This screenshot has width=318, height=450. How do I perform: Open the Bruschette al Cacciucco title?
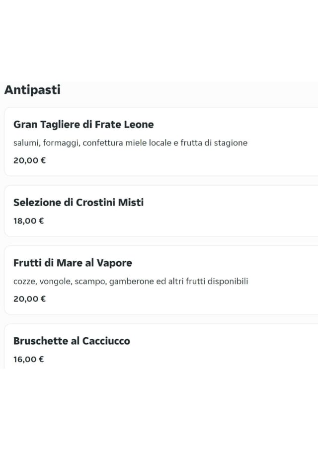coord(72,341)
